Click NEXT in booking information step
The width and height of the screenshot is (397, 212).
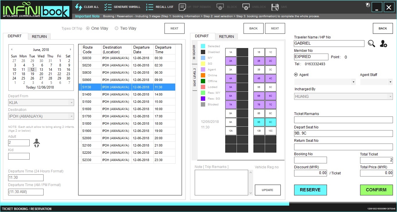(x=174, y=28)
